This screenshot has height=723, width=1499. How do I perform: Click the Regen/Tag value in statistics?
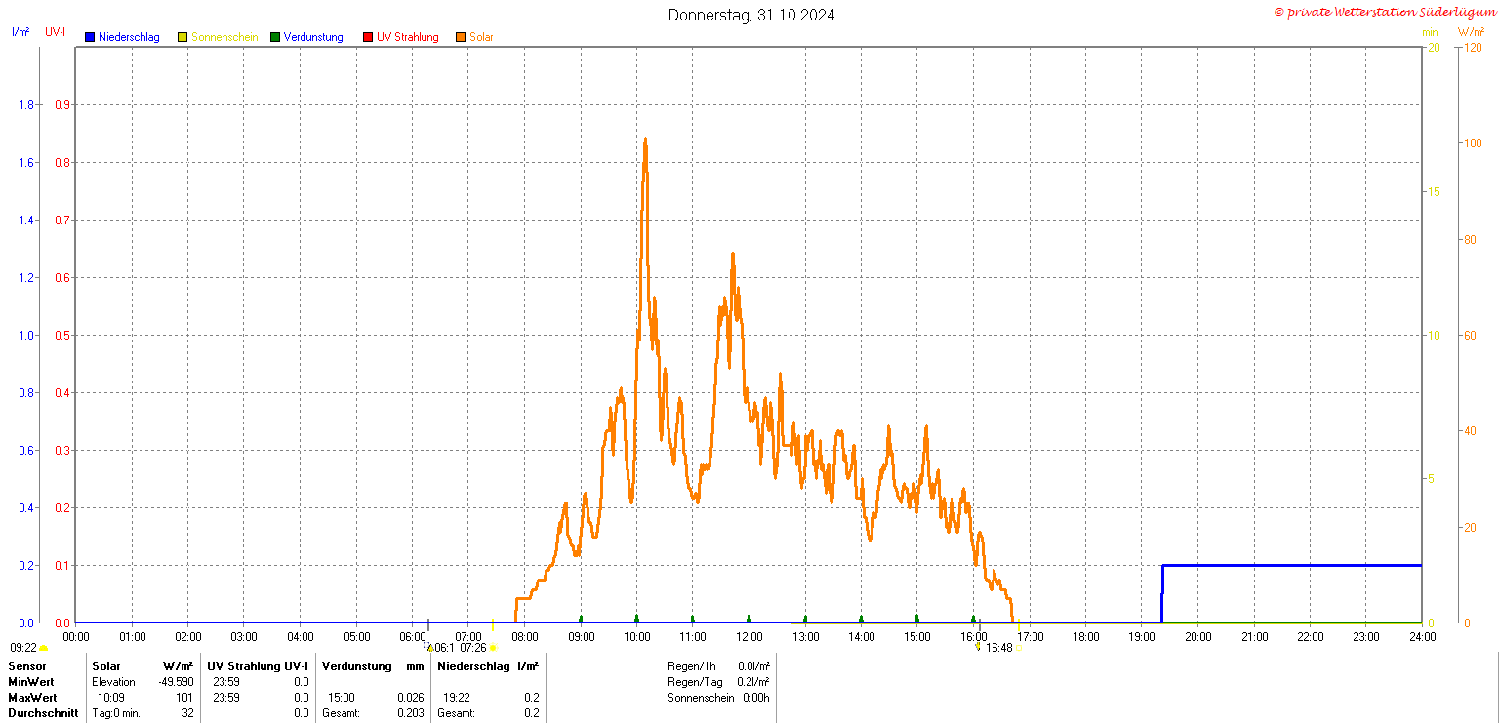click(754, 682)
